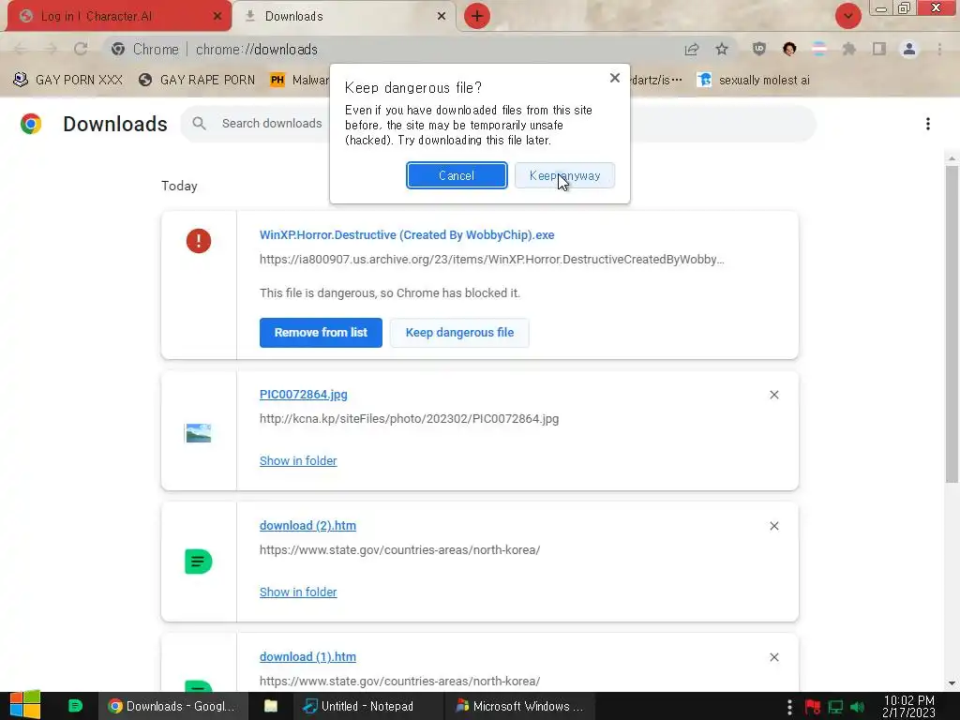
Task: Switch to Microsoft Windows taskbar item
Action: [519, 706]
